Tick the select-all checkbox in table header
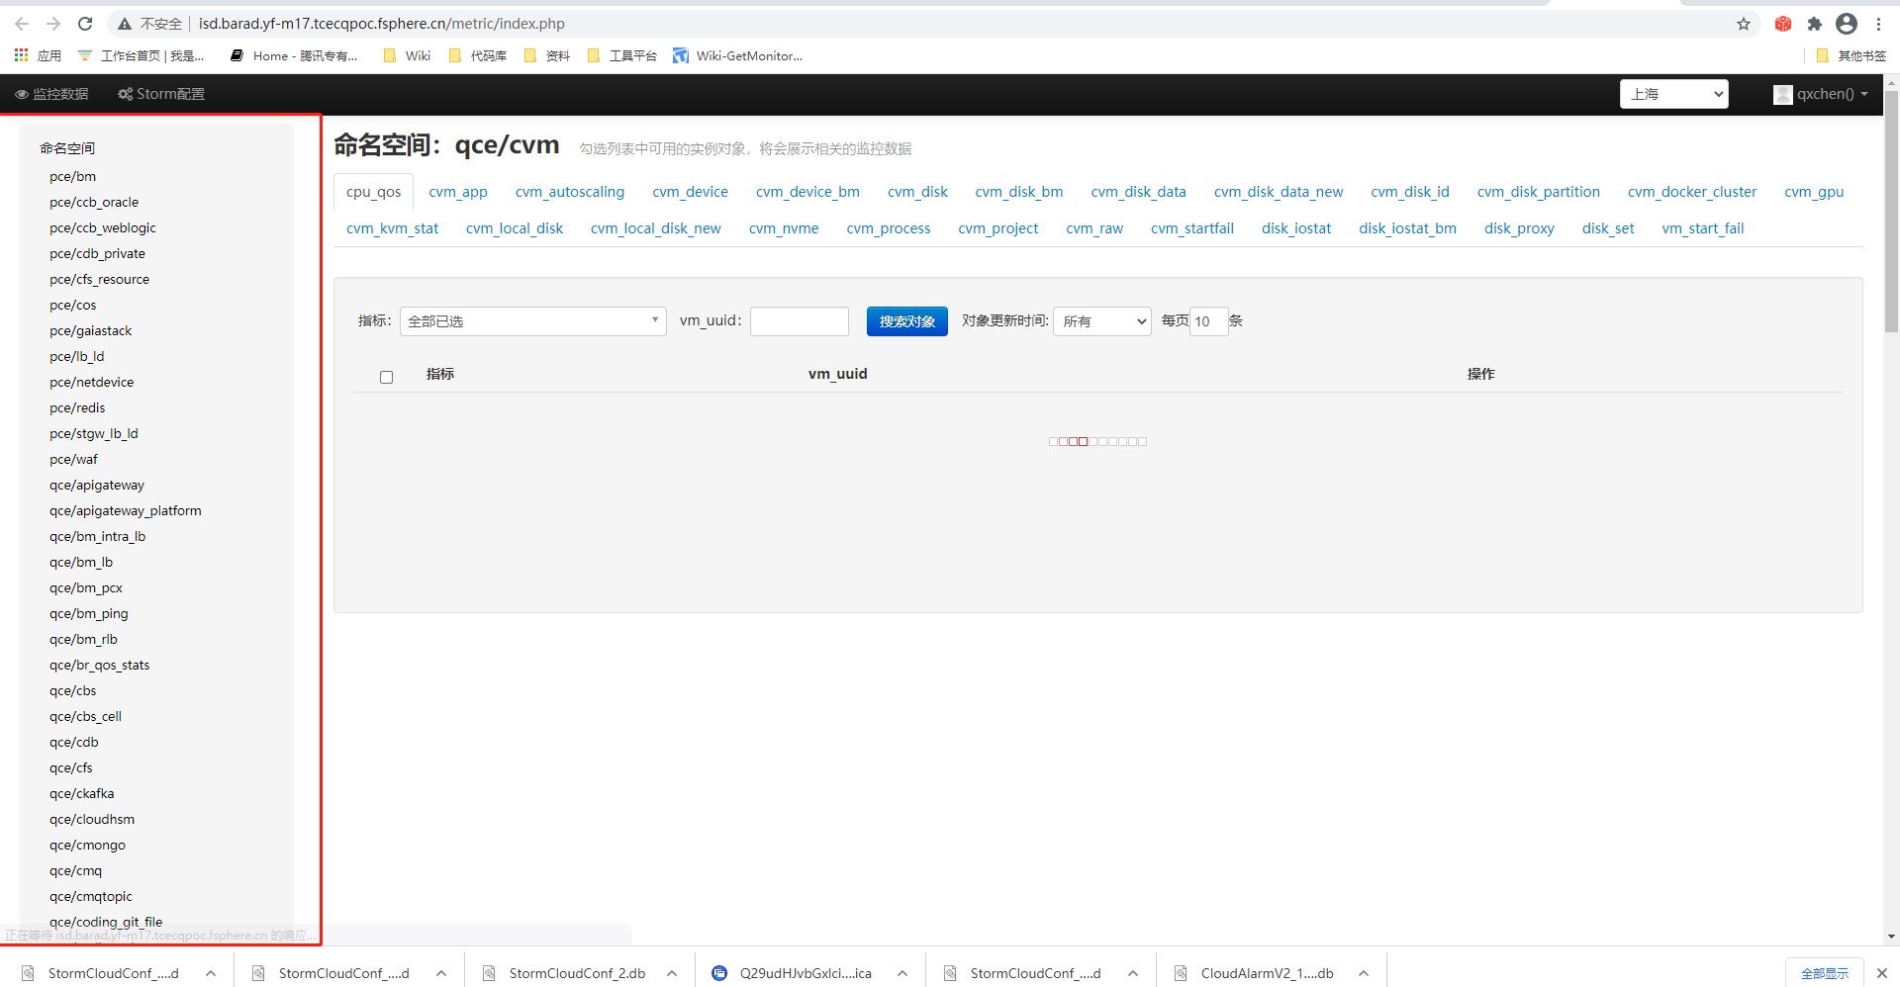The image size is (1900, 987). [387, 377]
